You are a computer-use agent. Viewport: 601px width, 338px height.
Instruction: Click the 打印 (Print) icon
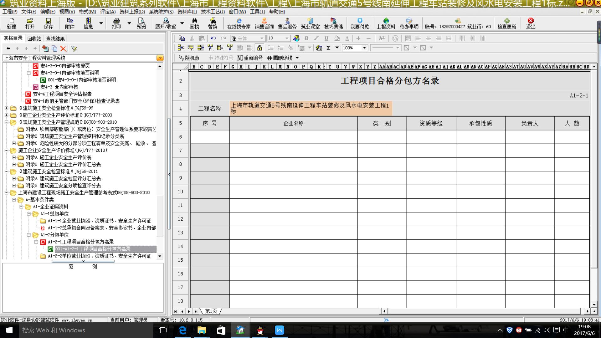click(116, 23)
